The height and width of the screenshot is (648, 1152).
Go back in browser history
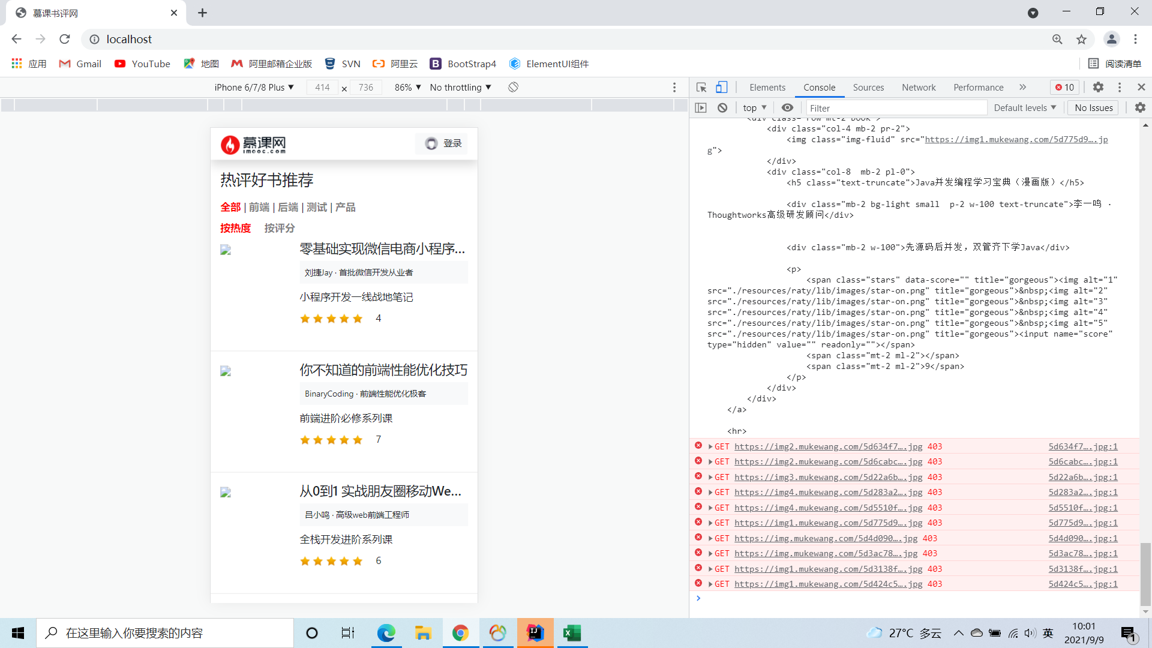tap(17, 39)
